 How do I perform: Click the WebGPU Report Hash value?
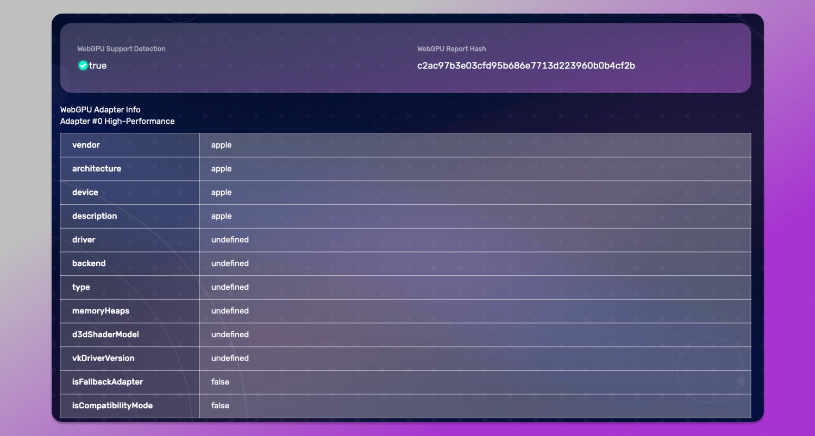coord(526,65)
